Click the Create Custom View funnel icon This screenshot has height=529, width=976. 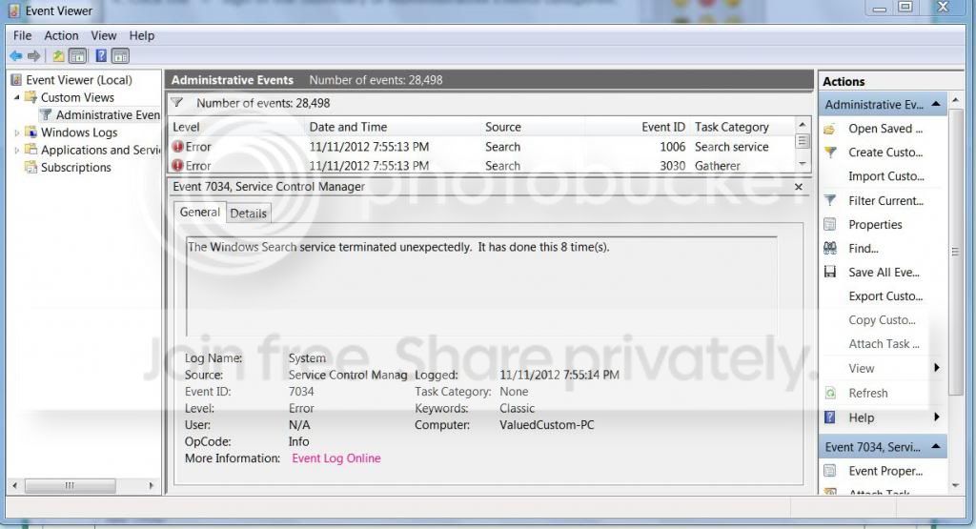point(830,153)
